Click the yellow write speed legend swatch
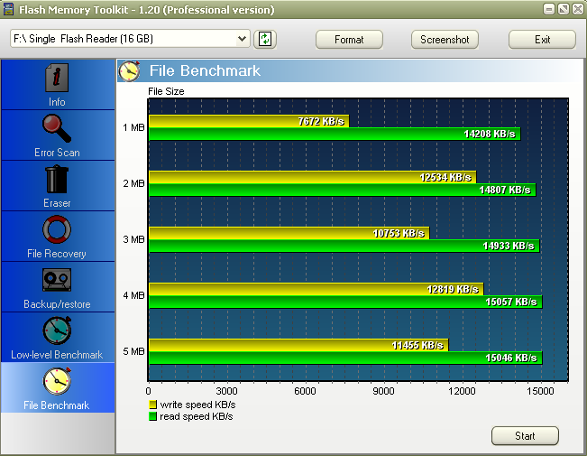 pos(152,405)
